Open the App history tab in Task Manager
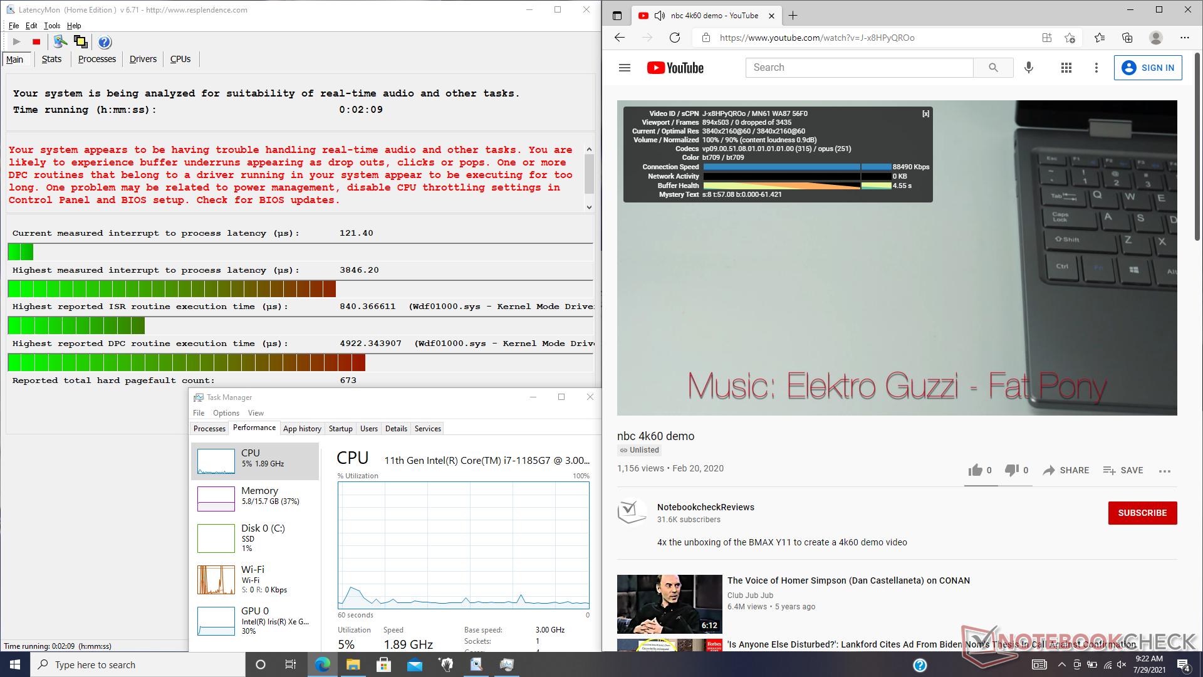This screenshot has width=1203, height=677. [302, 429]
